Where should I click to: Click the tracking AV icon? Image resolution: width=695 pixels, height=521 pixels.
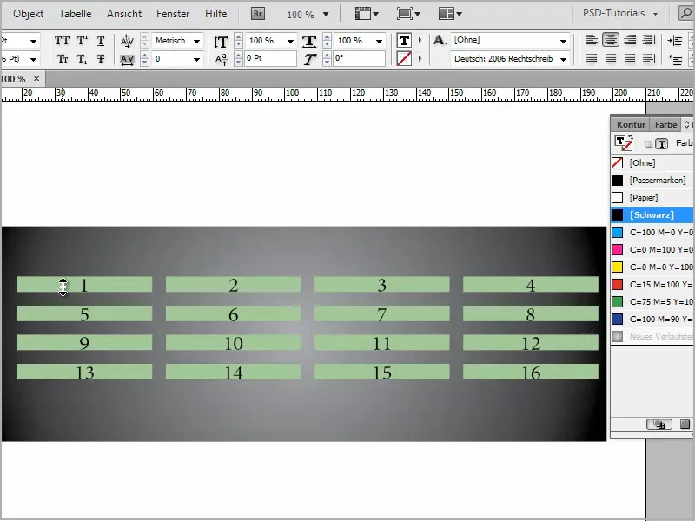(127, 59)
